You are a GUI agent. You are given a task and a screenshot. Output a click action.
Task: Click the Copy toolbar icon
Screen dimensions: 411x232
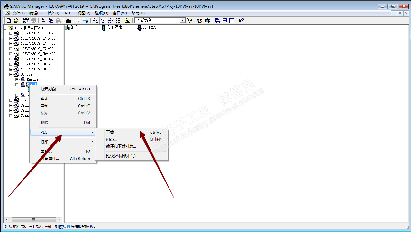51,20
